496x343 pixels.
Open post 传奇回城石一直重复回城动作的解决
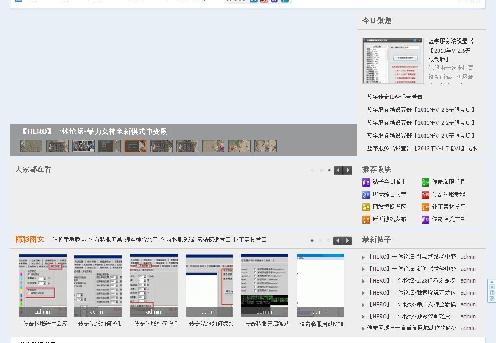[x=412, y=328]
